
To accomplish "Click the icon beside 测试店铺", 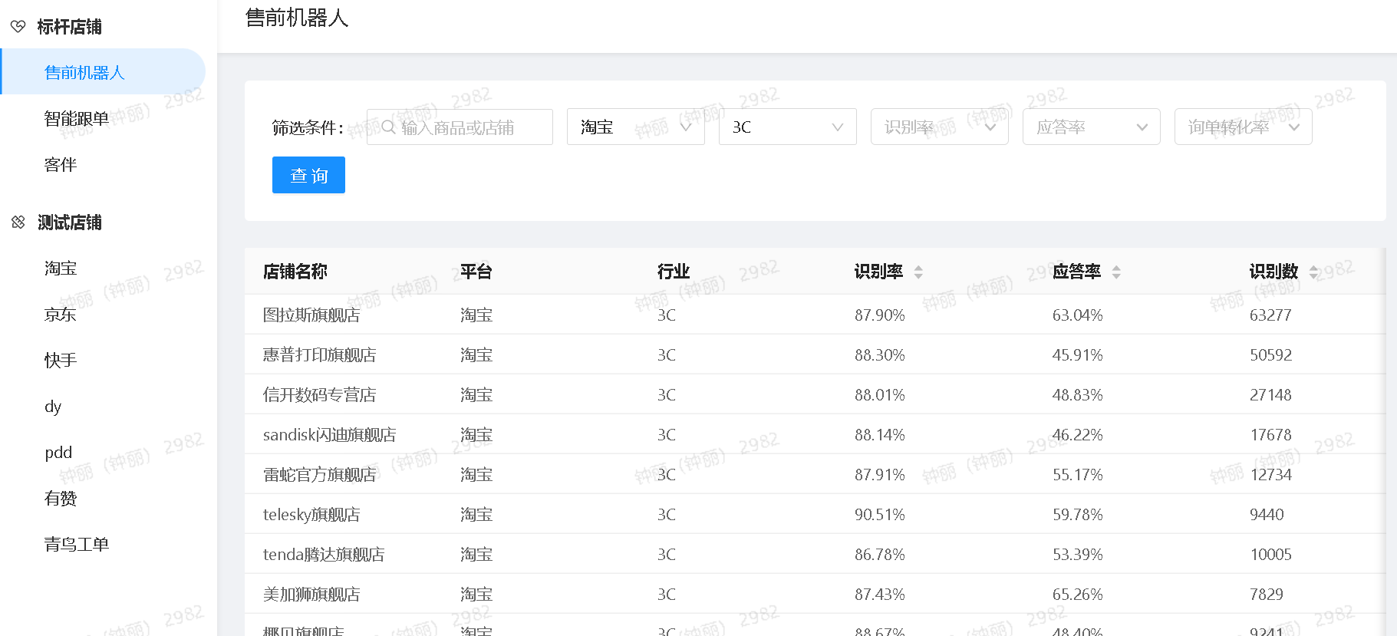I will pos(18,222).
